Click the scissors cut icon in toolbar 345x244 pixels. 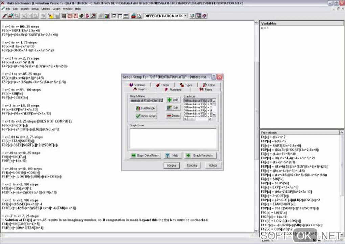24,16
